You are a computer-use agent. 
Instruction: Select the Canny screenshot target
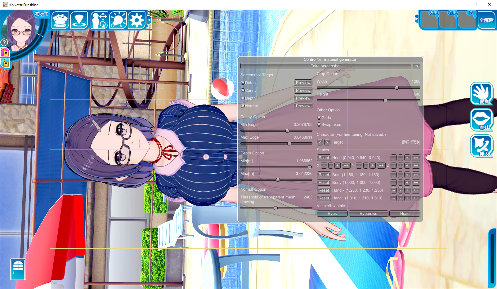pyautogui.click(x=249, y=91)
